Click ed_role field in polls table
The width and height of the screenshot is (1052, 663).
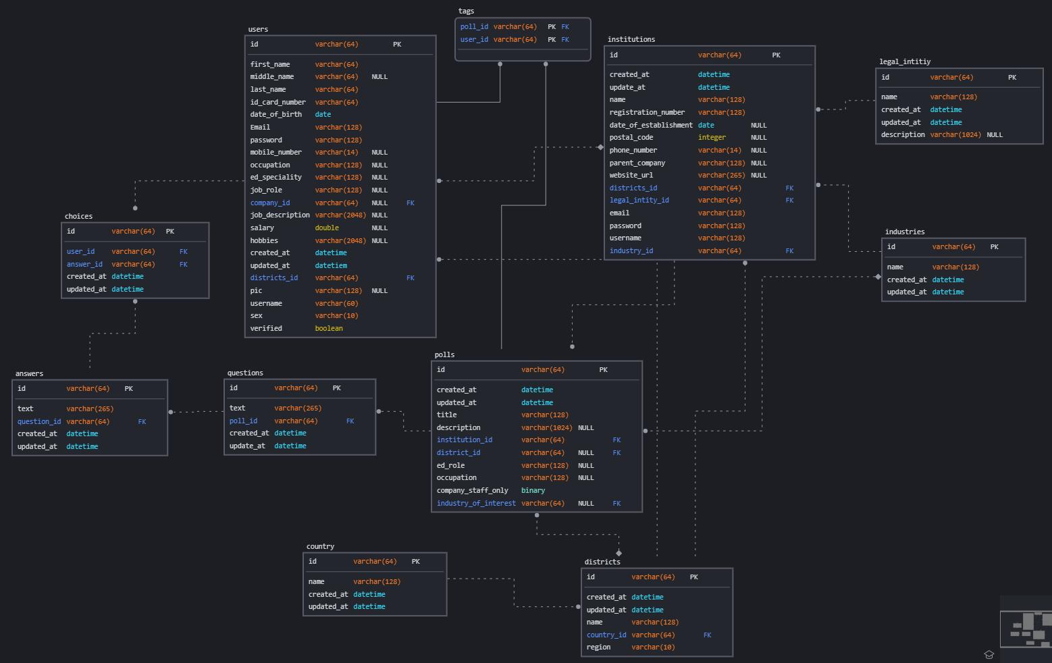[537, 466]
